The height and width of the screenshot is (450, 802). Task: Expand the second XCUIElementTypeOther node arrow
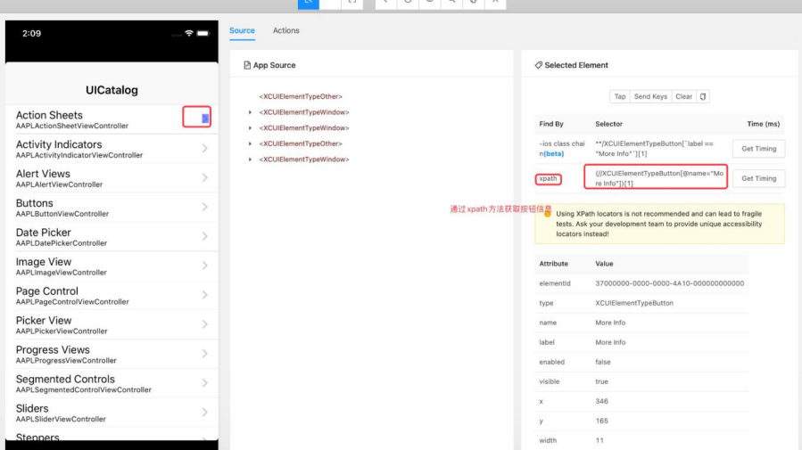coord(250,144)
